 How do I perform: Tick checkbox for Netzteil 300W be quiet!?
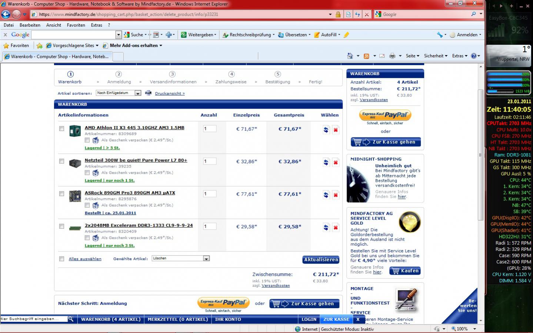tap(61, 161)
